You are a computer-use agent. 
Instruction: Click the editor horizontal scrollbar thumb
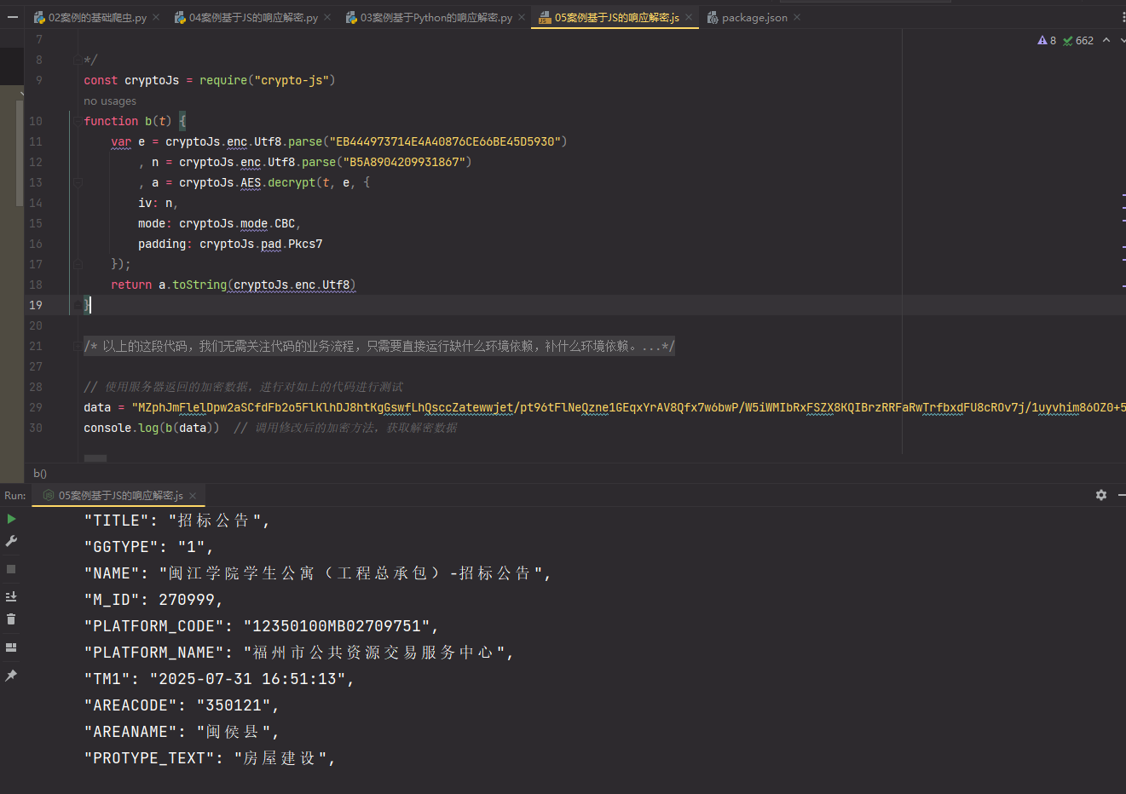tap(95, 458)
